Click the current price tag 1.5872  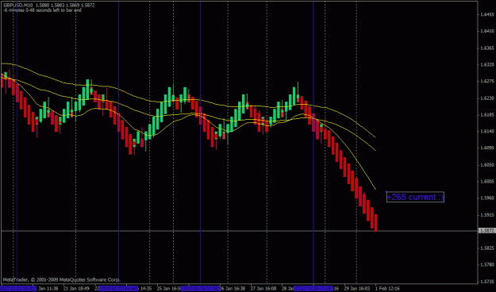[487, 231]
